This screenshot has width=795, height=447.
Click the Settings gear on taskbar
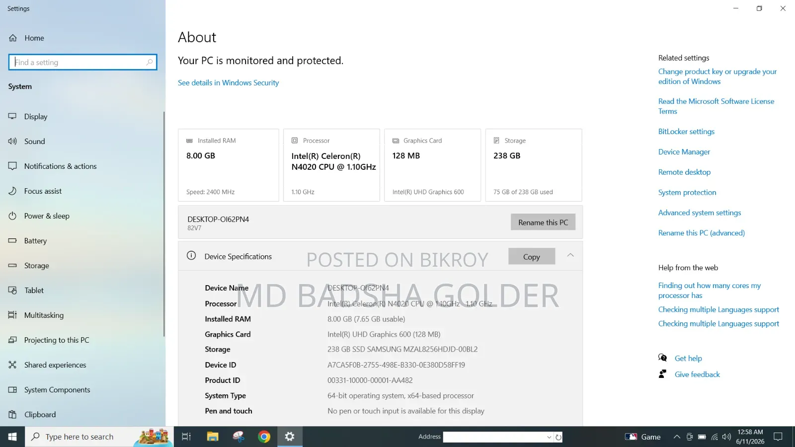[x=290, y=437]
